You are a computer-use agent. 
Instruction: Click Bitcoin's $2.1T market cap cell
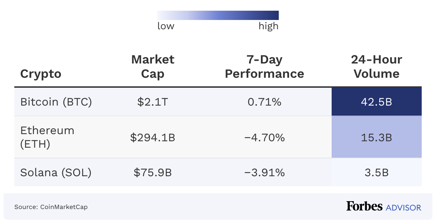tap(153, 102)
